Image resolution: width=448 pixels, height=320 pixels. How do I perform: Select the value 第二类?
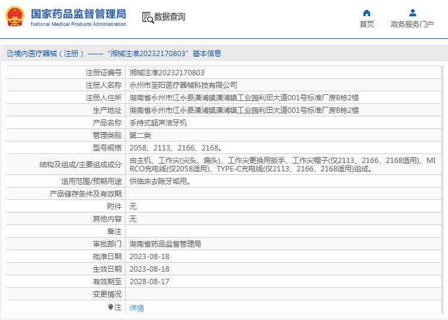[x=141, y=136]
